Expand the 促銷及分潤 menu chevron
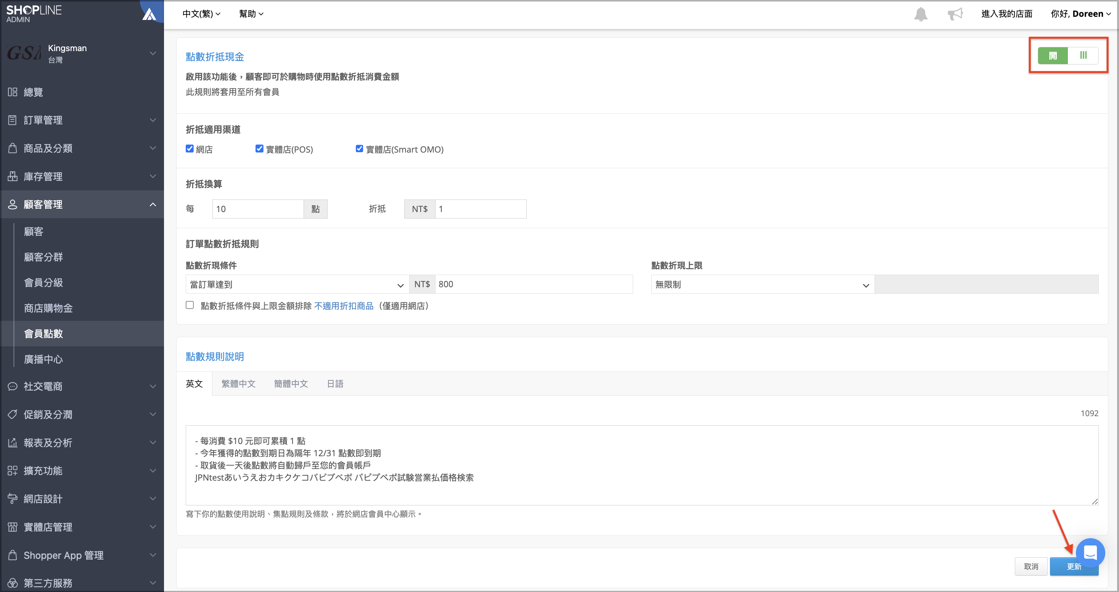This screenshot has width=1119, height=592. tap(153, 414)
